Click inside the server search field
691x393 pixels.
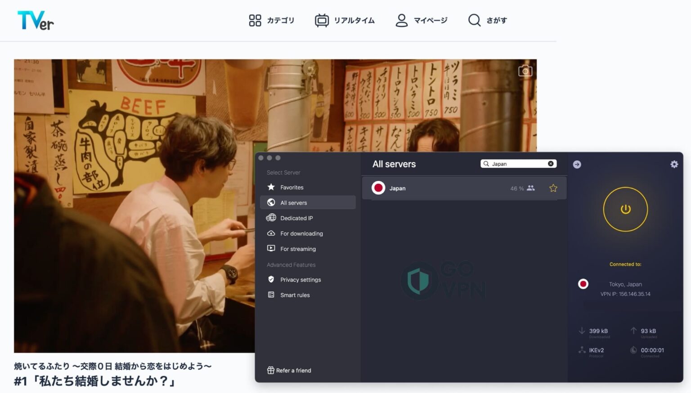(513, 163)
